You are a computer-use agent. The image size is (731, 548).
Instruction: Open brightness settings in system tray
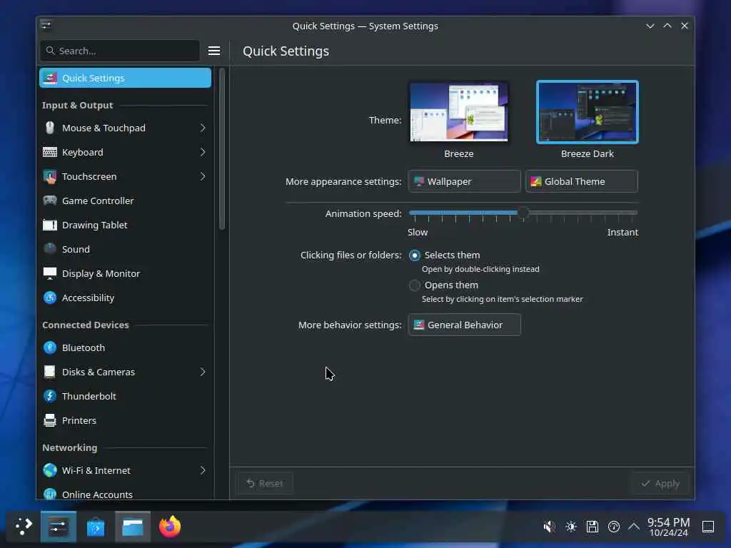[x=570, y=527]
